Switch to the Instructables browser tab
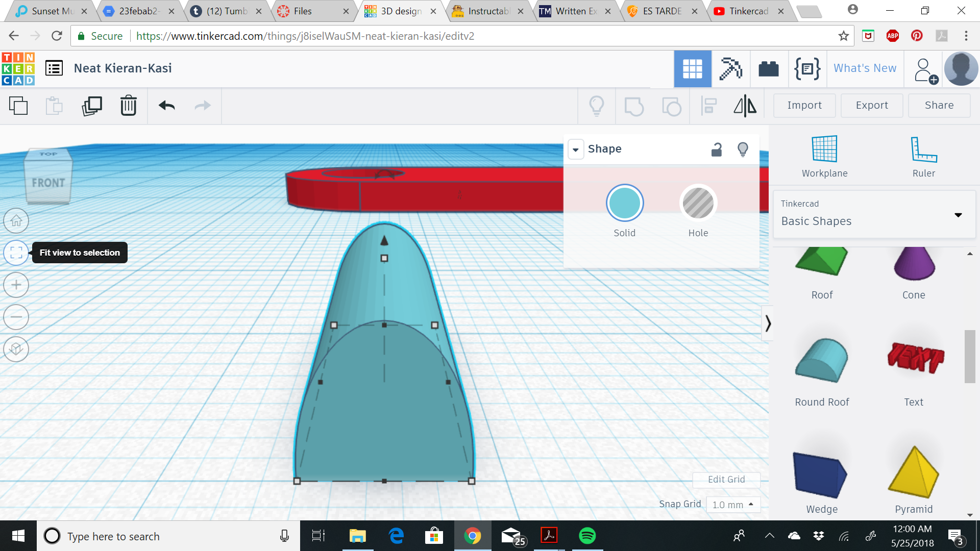Viewport: 980px width, 551px height. [x=487, y=11]
